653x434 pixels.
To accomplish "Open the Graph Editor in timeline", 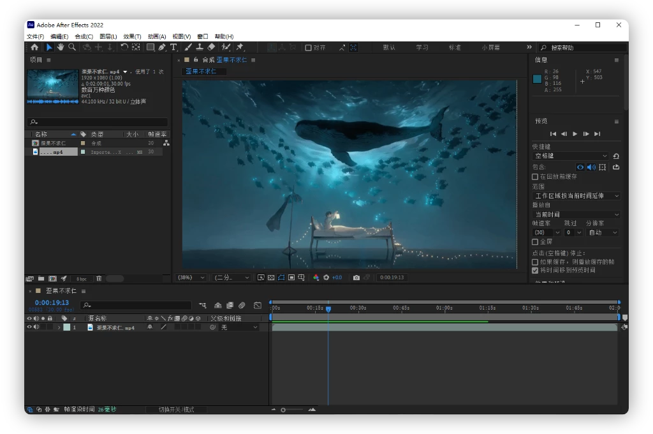I will pyautogui.click(x=258, y=306).
